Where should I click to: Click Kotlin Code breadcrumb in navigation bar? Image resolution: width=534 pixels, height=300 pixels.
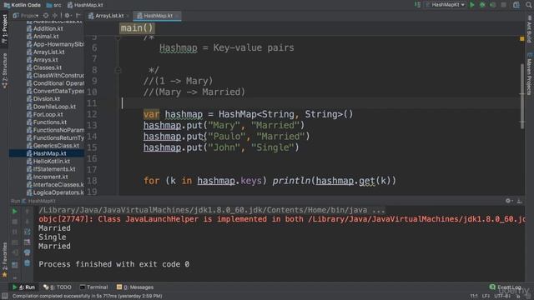tap(23, 5)
